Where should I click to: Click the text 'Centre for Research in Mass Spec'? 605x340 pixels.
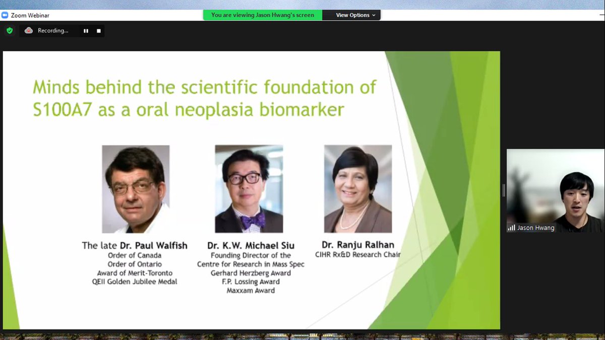pyautogui.click(x=251, y=264)
